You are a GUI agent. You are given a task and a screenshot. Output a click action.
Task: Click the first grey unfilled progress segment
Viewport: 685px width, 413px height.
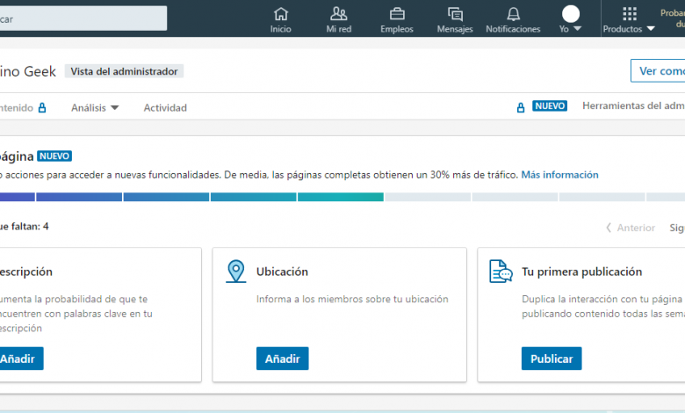pyautogui.click(x=428, y=197)
